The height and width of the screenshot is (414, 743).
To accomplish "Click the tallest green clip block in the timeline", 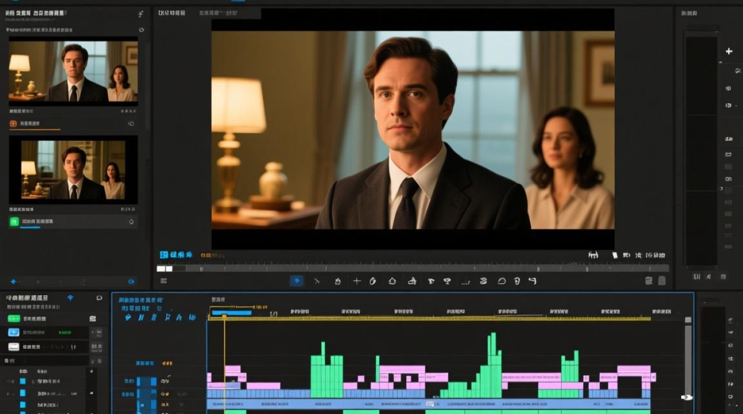I will (x=494, y=365).
